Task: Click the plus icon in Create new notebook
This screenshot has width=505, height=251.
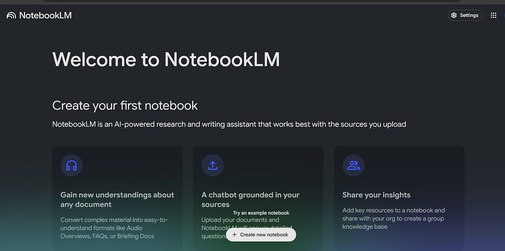Action: (234, 235)
